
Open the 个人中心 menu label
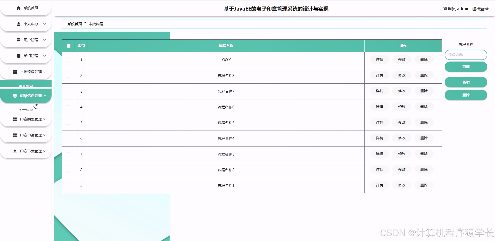[31, 24]
